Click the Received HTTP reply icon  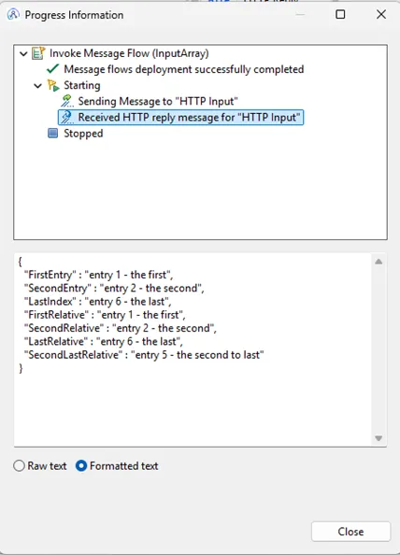coord(66,117)
